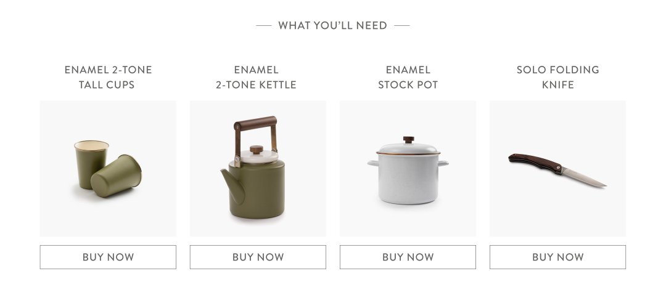Click the kettle's white lid knob
This screenshot has width=666, height=295.
click(256, 149)
